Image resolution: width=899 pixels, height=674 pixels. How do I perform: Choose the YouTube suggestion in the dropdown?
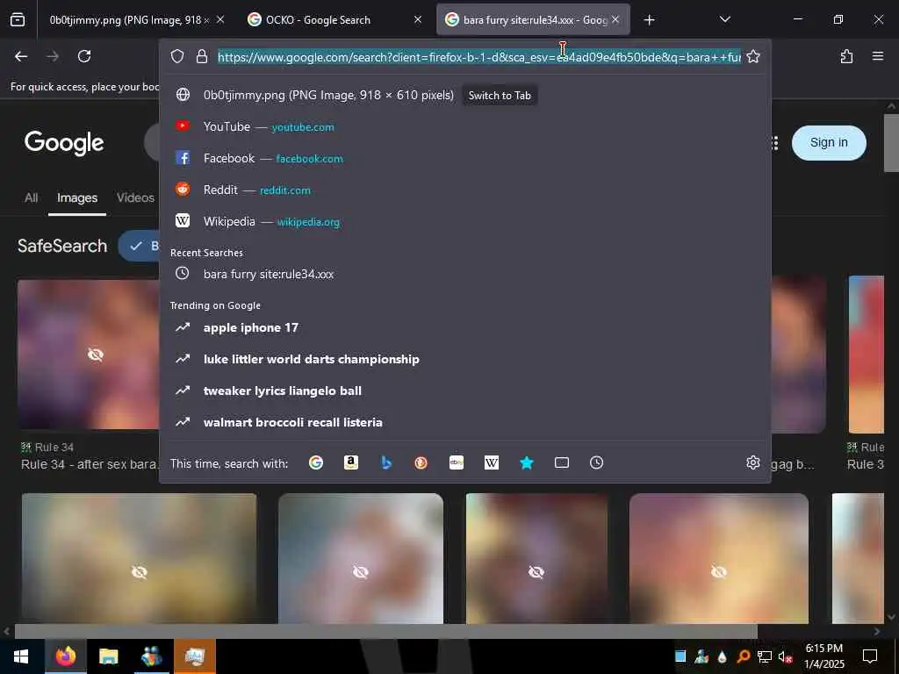(464, 126)
